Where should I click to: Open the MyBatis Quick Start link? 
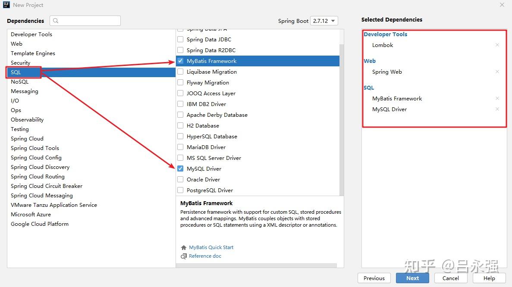pyautogui.click(x=211, y=247)
